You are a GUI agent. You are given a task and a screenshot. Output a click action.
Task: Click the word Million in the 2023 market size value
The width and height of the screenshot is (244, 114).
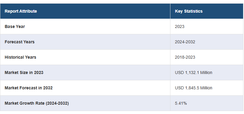click(x=206, y=72)
